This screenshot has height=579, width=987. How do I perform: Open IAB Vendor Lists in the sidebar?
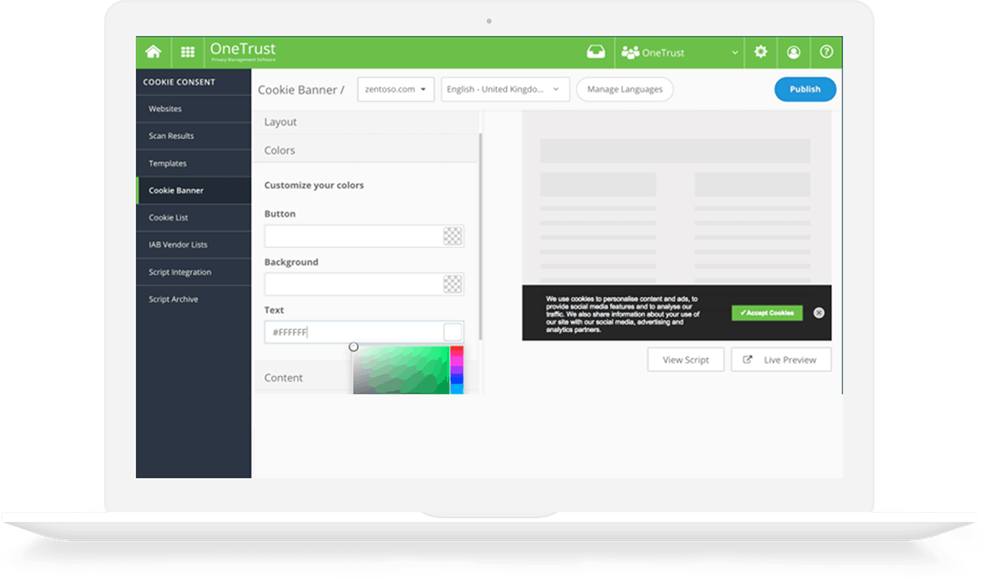(x=193, y=245)
